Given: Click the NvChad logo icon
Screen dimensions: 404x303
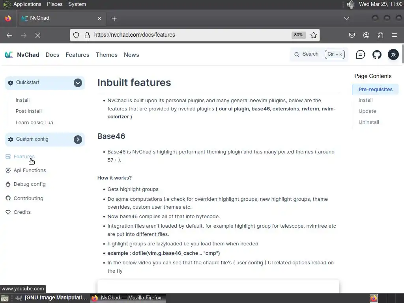Looking at the screenshot, I should pyautogui.click(x=9, y=54).
